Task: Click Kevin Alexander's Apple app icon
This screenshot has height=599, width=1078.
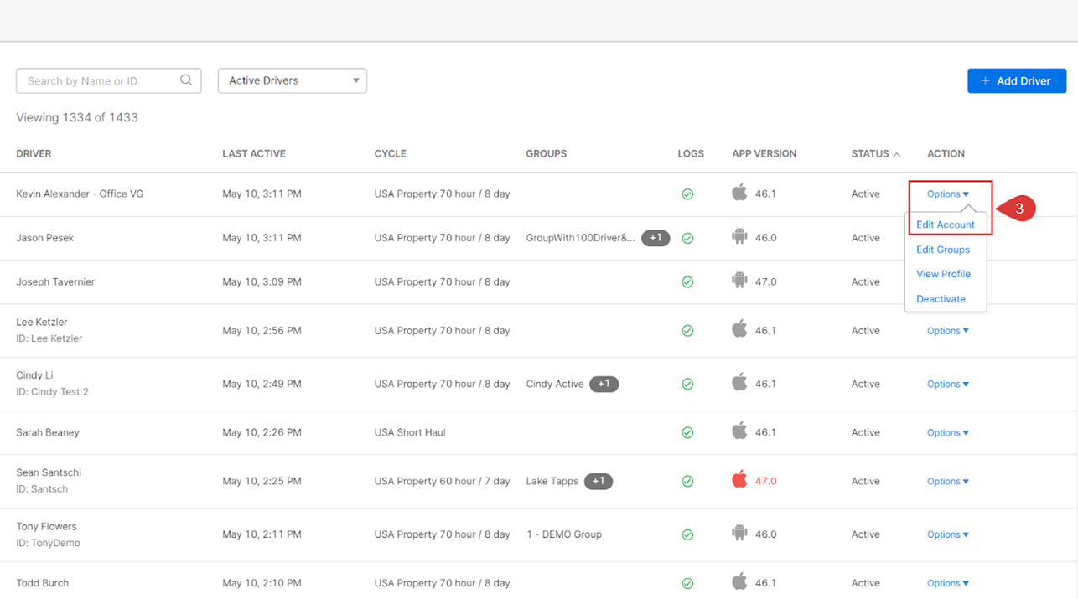Action: [739, 193]
